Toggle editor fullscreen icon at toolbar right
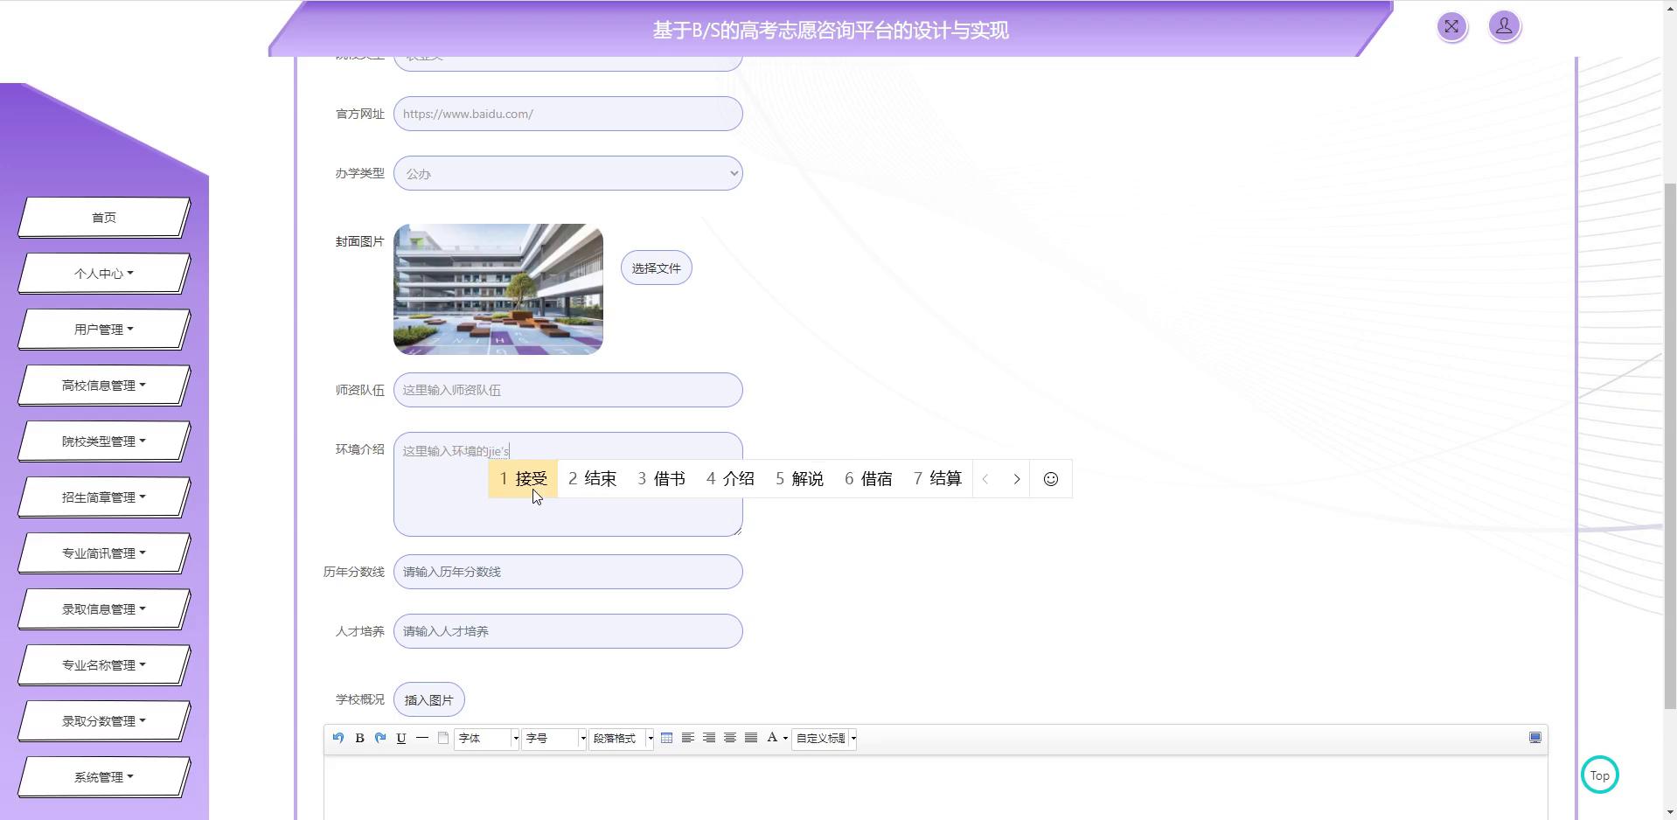This screenshot has height=820, width=1677. pos(1535,738)
